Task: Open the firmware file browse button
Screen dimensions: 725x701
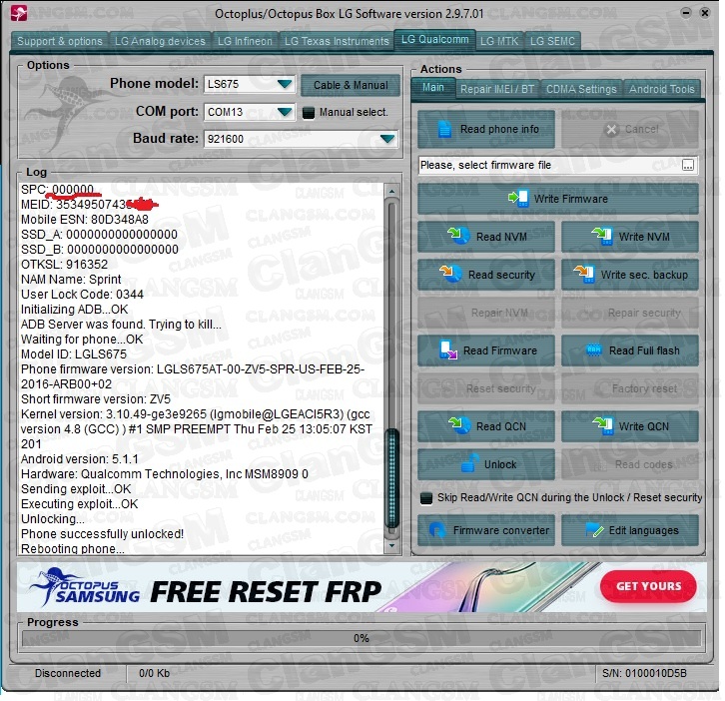Action: 687,165
